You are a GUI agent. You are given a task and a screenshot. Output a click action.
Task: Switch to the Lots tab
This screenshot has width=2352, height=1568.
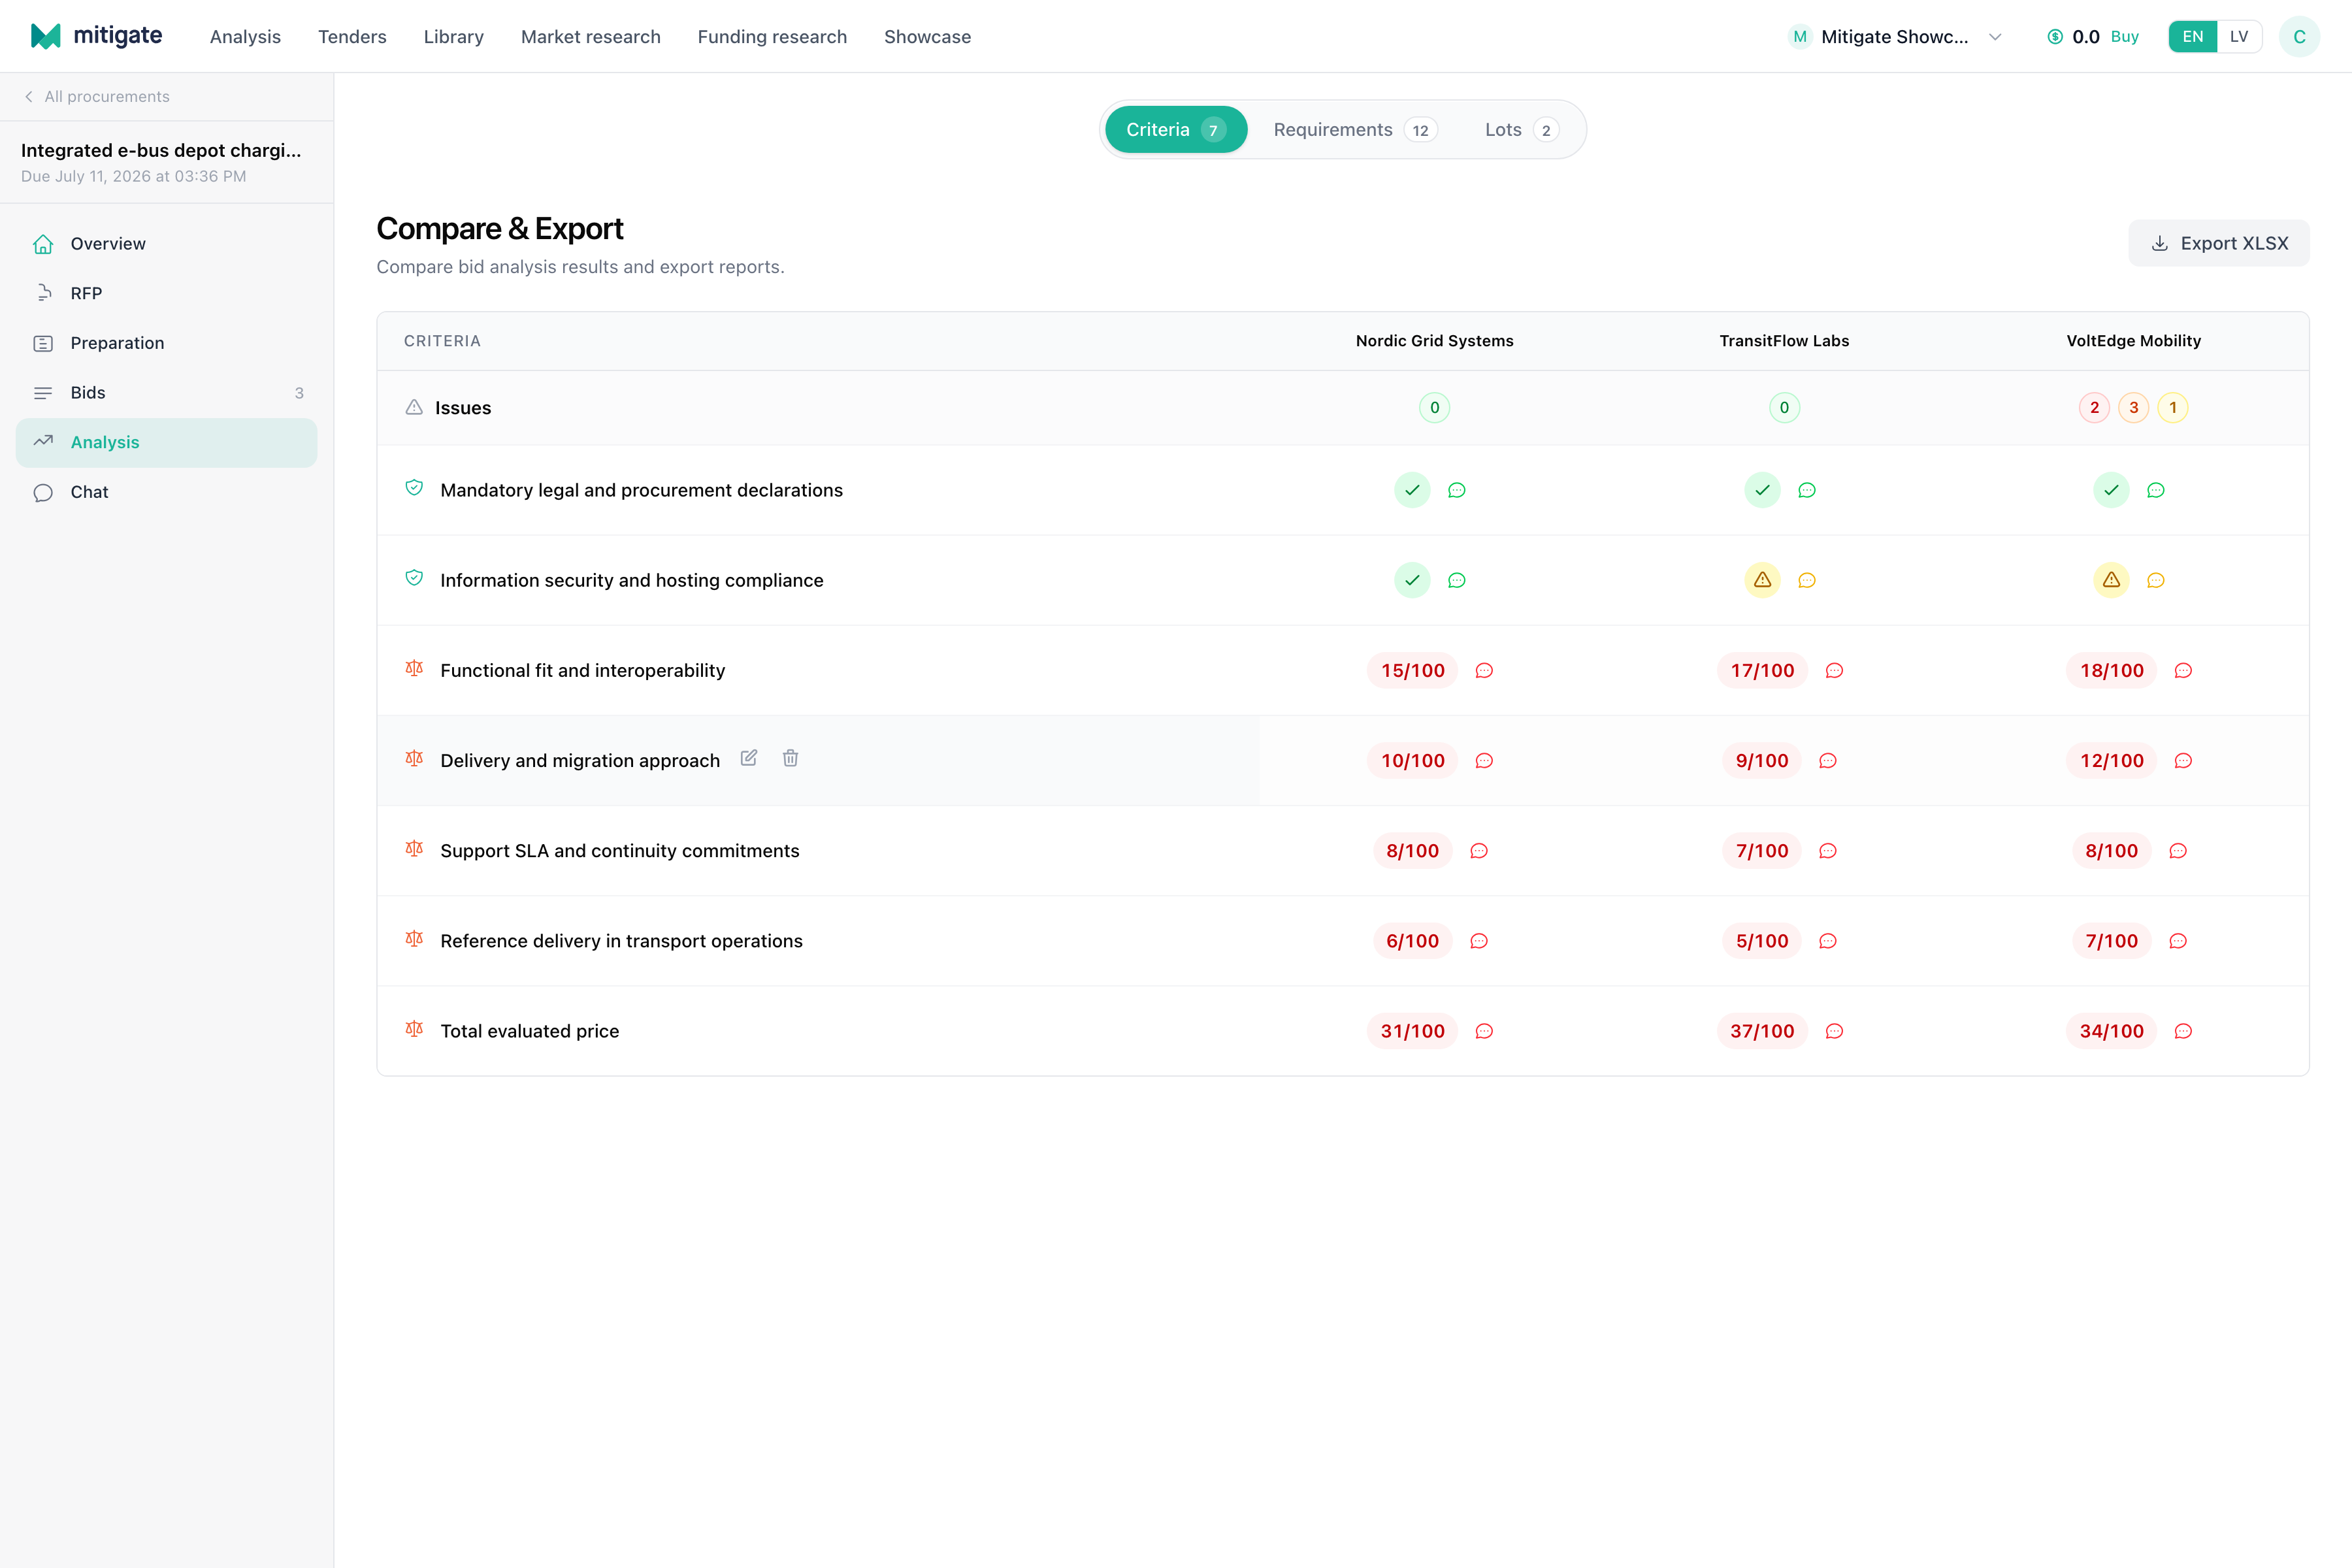tap(1521, 130)
